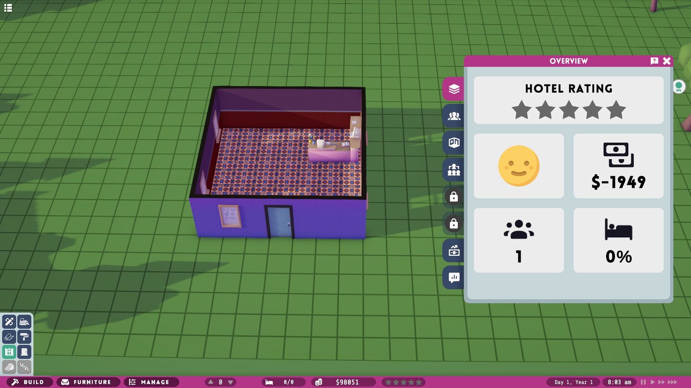Viewport: 691px width, 388px height.
Task: Click the up arrow to raise floor level
Action: tap(210, 382)
